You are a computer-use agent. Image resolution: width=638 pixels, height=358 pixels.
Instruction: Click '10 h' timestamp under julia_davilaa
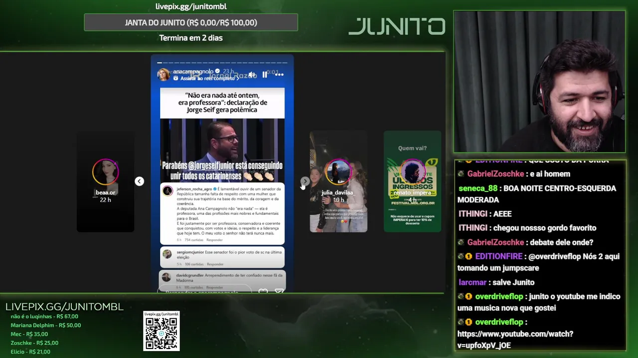[338, 200]
